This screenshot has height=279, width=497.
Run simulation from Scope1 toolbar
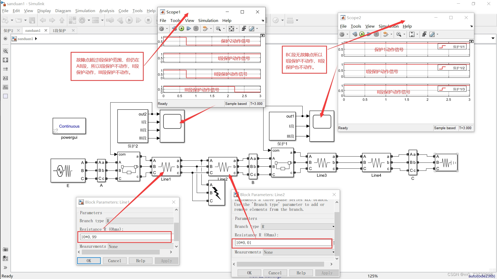pyautogui.click(x=181, y=28)
